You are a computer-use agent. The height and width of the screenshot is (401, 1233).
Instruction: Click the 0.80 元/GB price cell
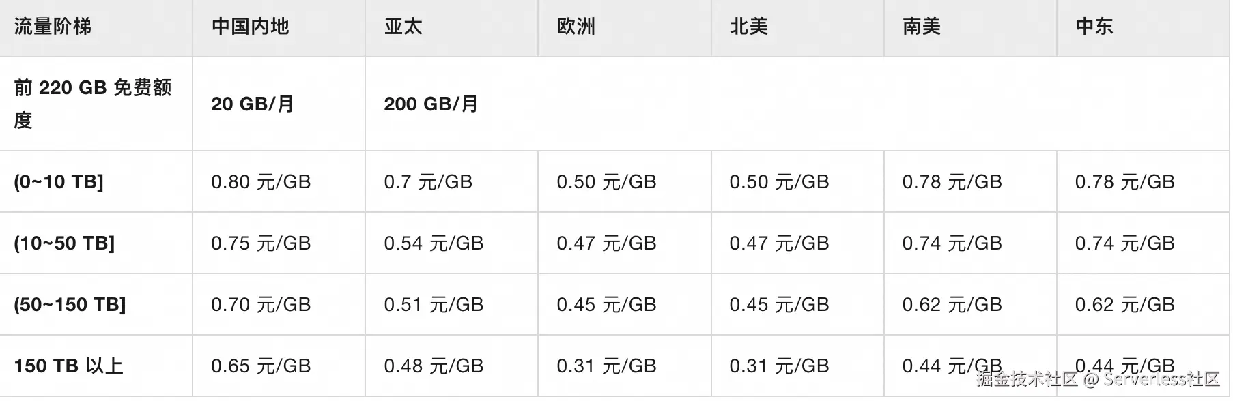[x=261, y=182]
